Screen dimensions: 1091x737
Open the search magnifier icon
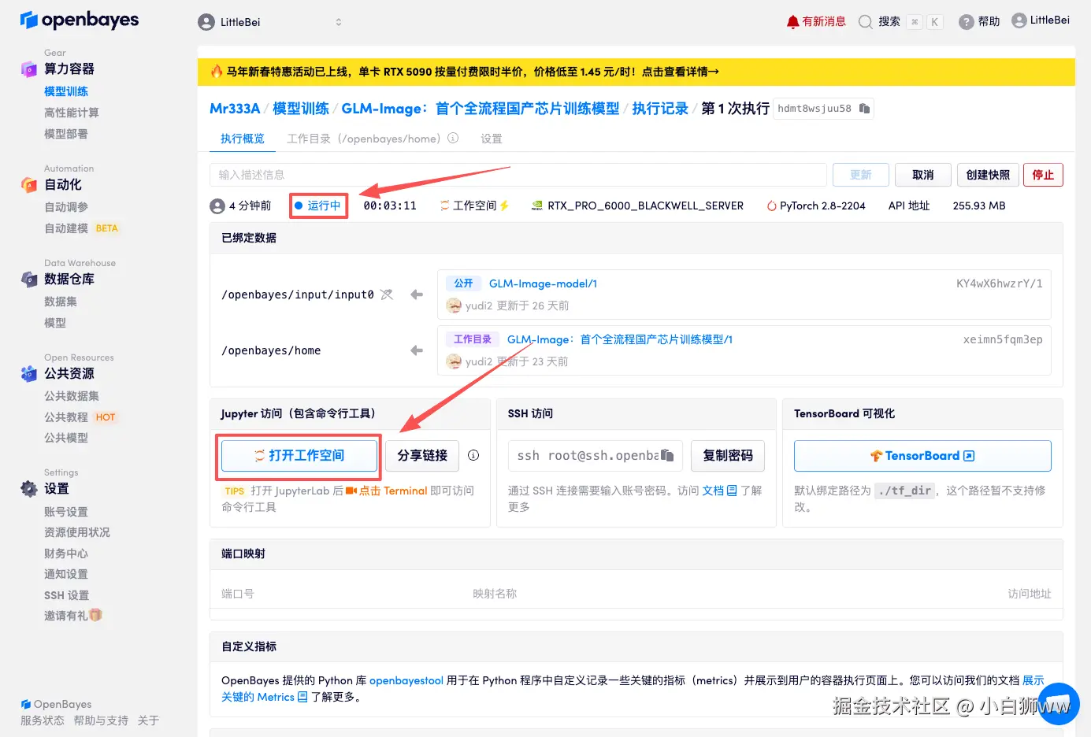click(865, 22)
